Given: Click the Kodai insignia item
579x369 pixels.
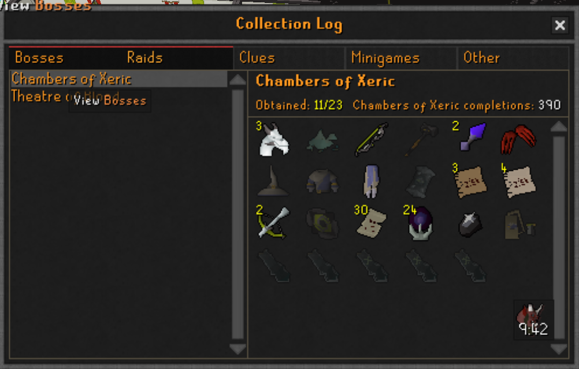Looking at the screenshot, I should (473, 136).
